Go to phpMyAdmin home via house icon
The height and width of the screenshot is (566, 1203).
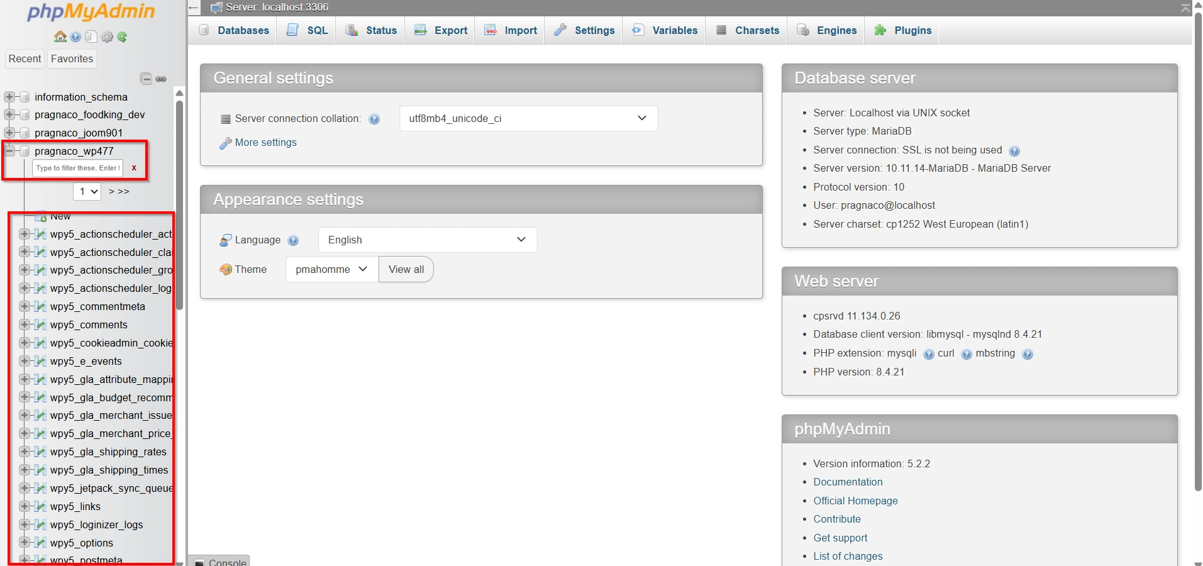click(x=60, y=37)
